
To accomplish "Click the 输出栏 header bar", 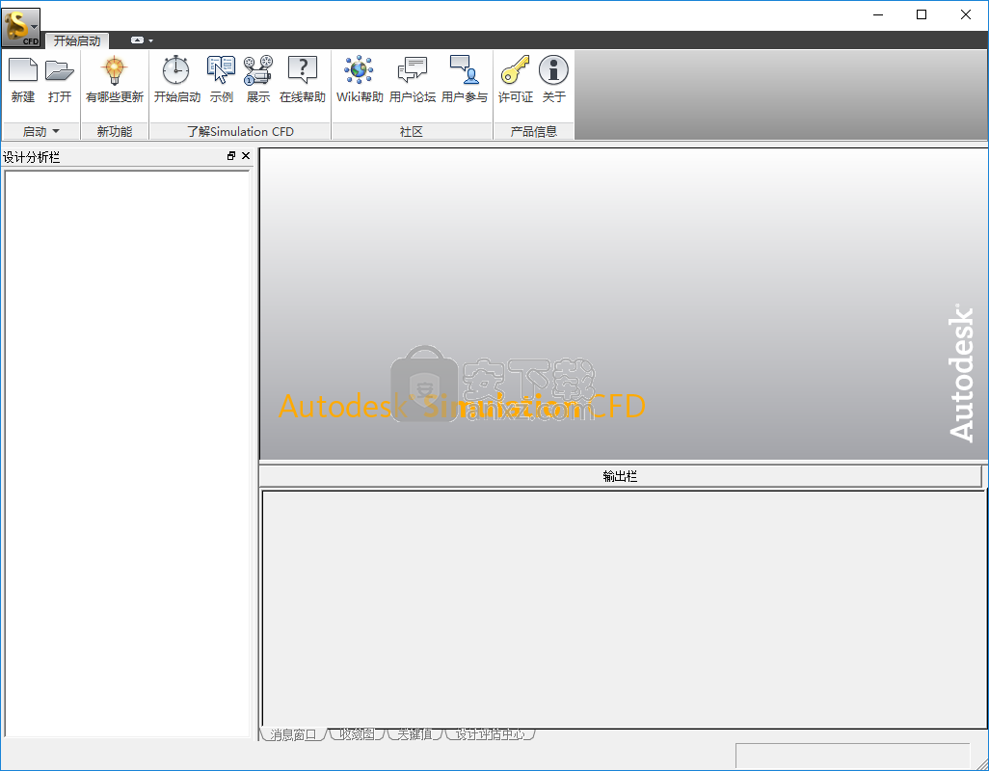I will 620,477.
